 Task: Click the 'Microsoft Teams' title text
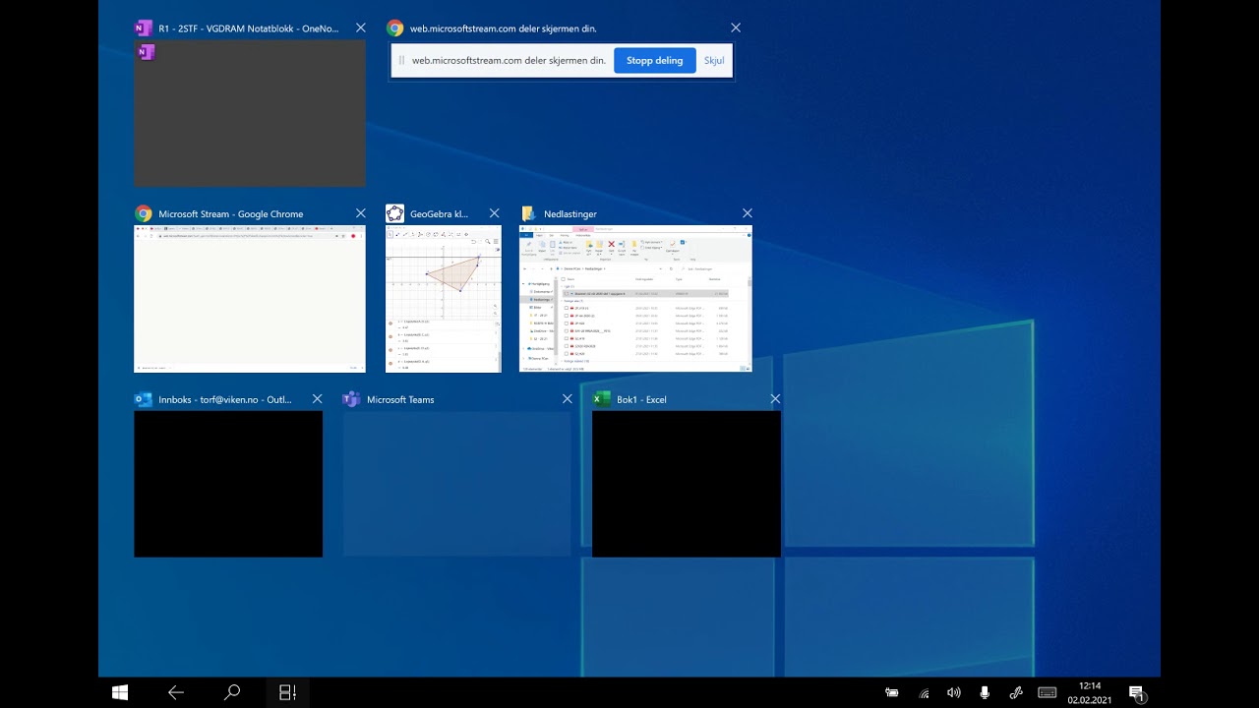pos(400,399)
